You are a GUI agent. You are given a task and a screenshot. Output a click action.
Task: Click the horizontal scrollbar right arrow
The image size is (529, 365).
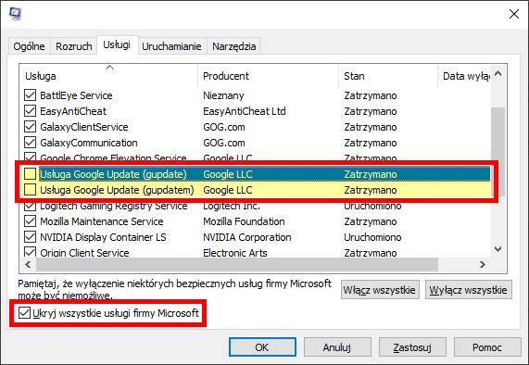click(483, 264)
